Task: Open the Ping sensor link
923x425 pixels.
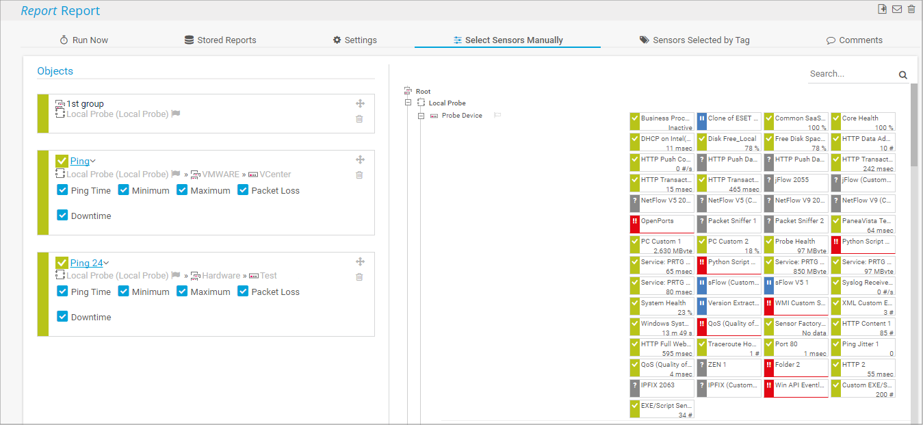Action: point(79,162)
